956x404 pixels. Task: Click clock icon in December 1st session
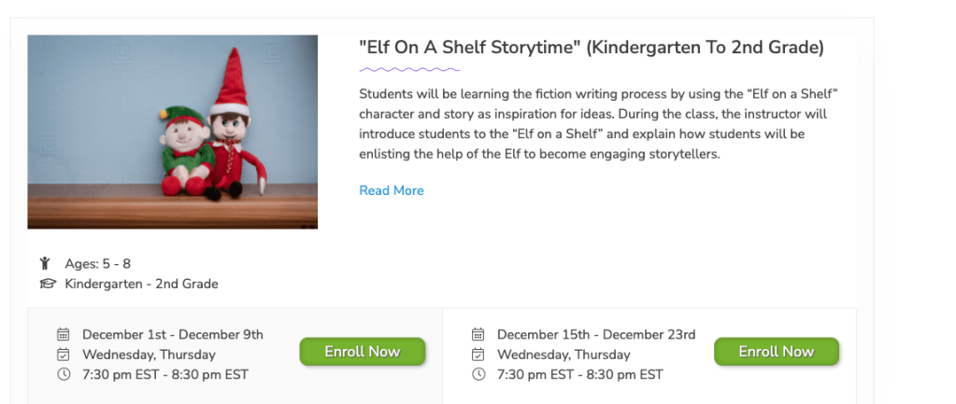click(x=64, y=374)
